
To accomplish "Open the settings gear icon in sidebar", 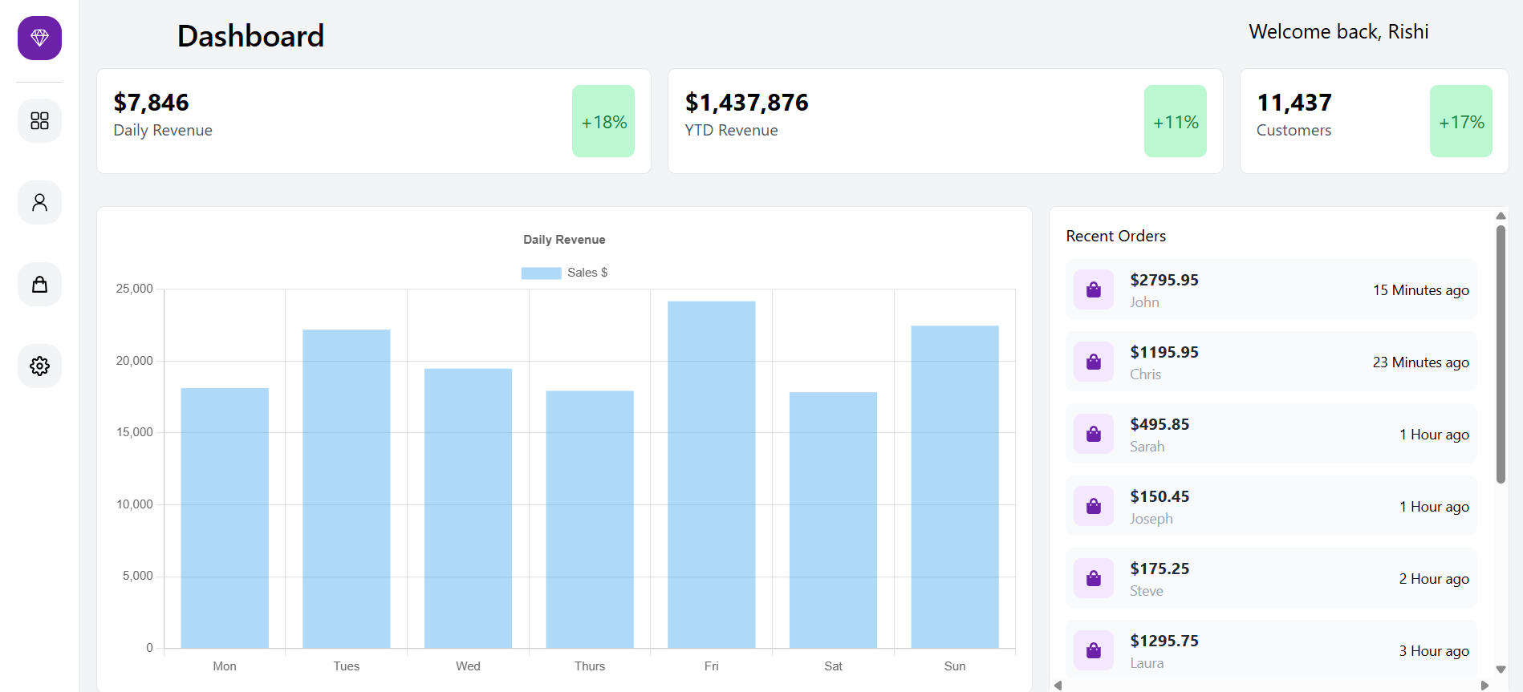I will click(x=39, y=366).
